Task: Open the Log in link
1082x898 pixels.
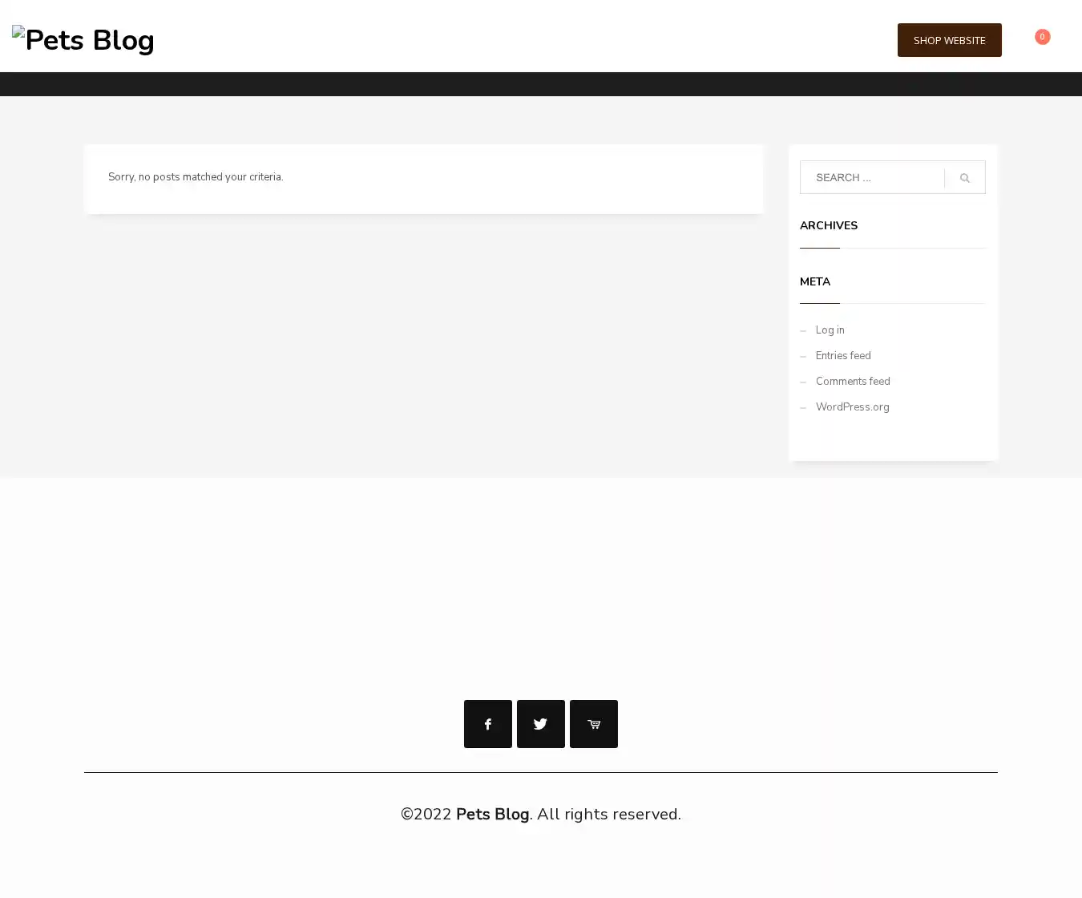Action: click(830, 330)
